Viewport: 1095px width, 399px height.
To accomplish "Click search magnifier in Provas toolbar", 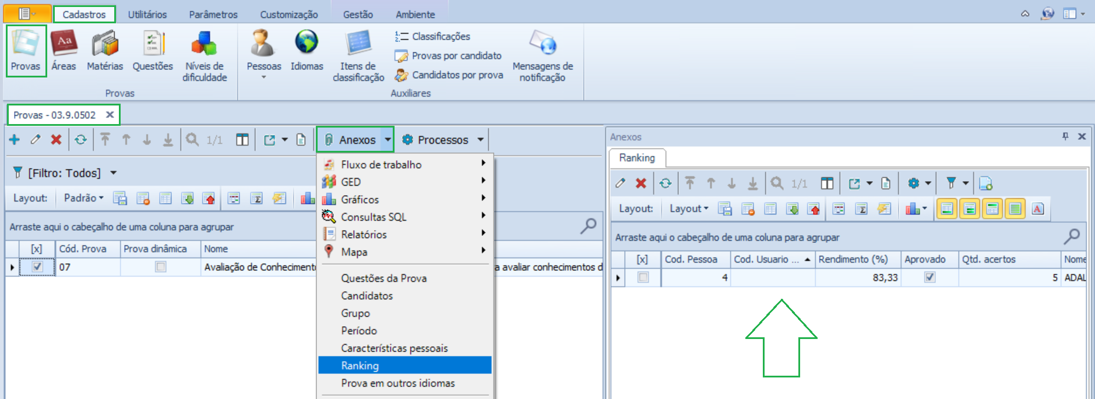I will pos(192,140).
